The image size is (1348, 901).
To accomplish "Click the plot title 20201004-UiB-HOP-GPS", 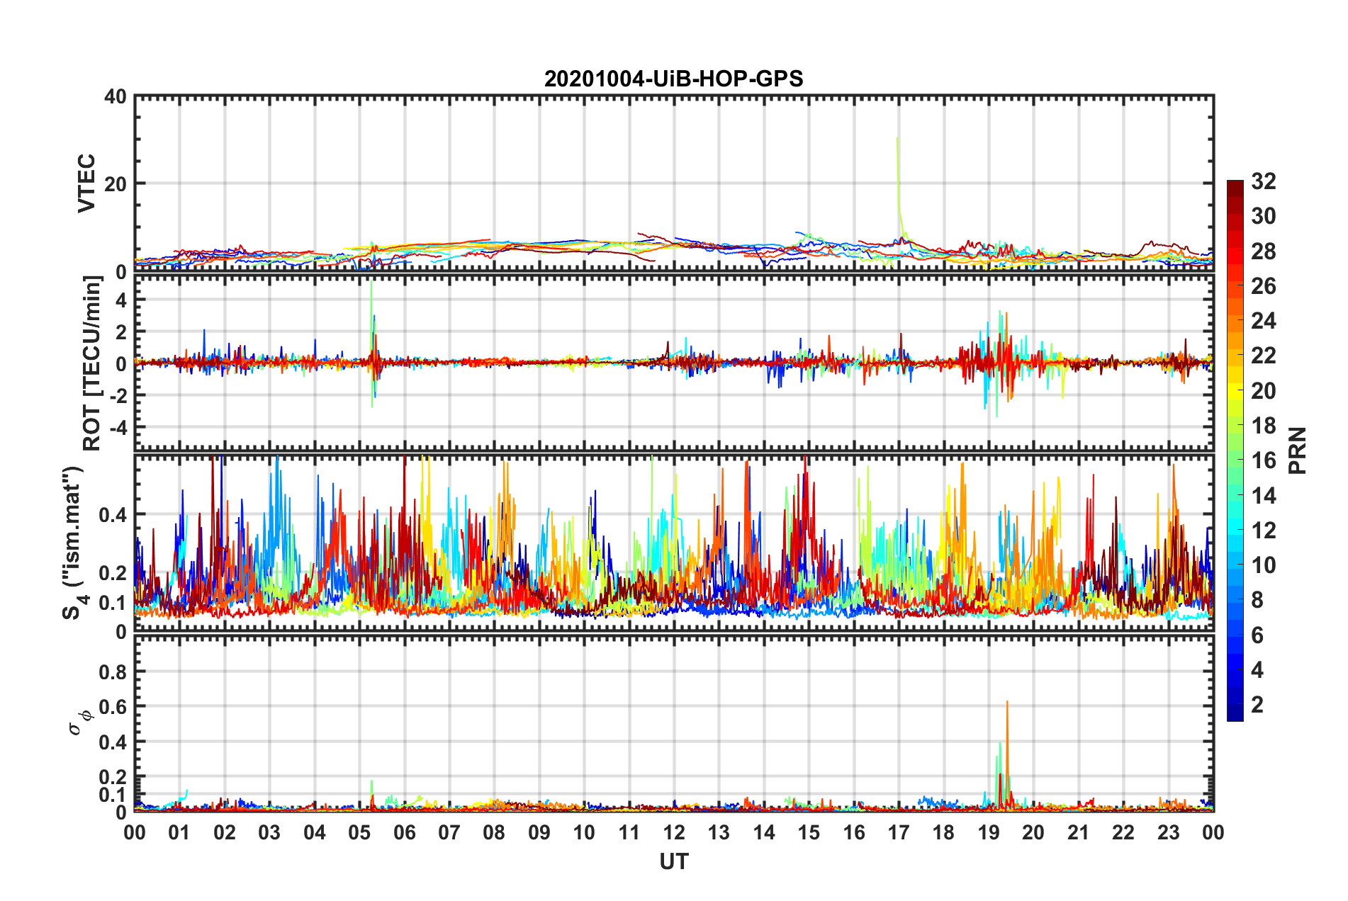I will [x=673, y=79].
